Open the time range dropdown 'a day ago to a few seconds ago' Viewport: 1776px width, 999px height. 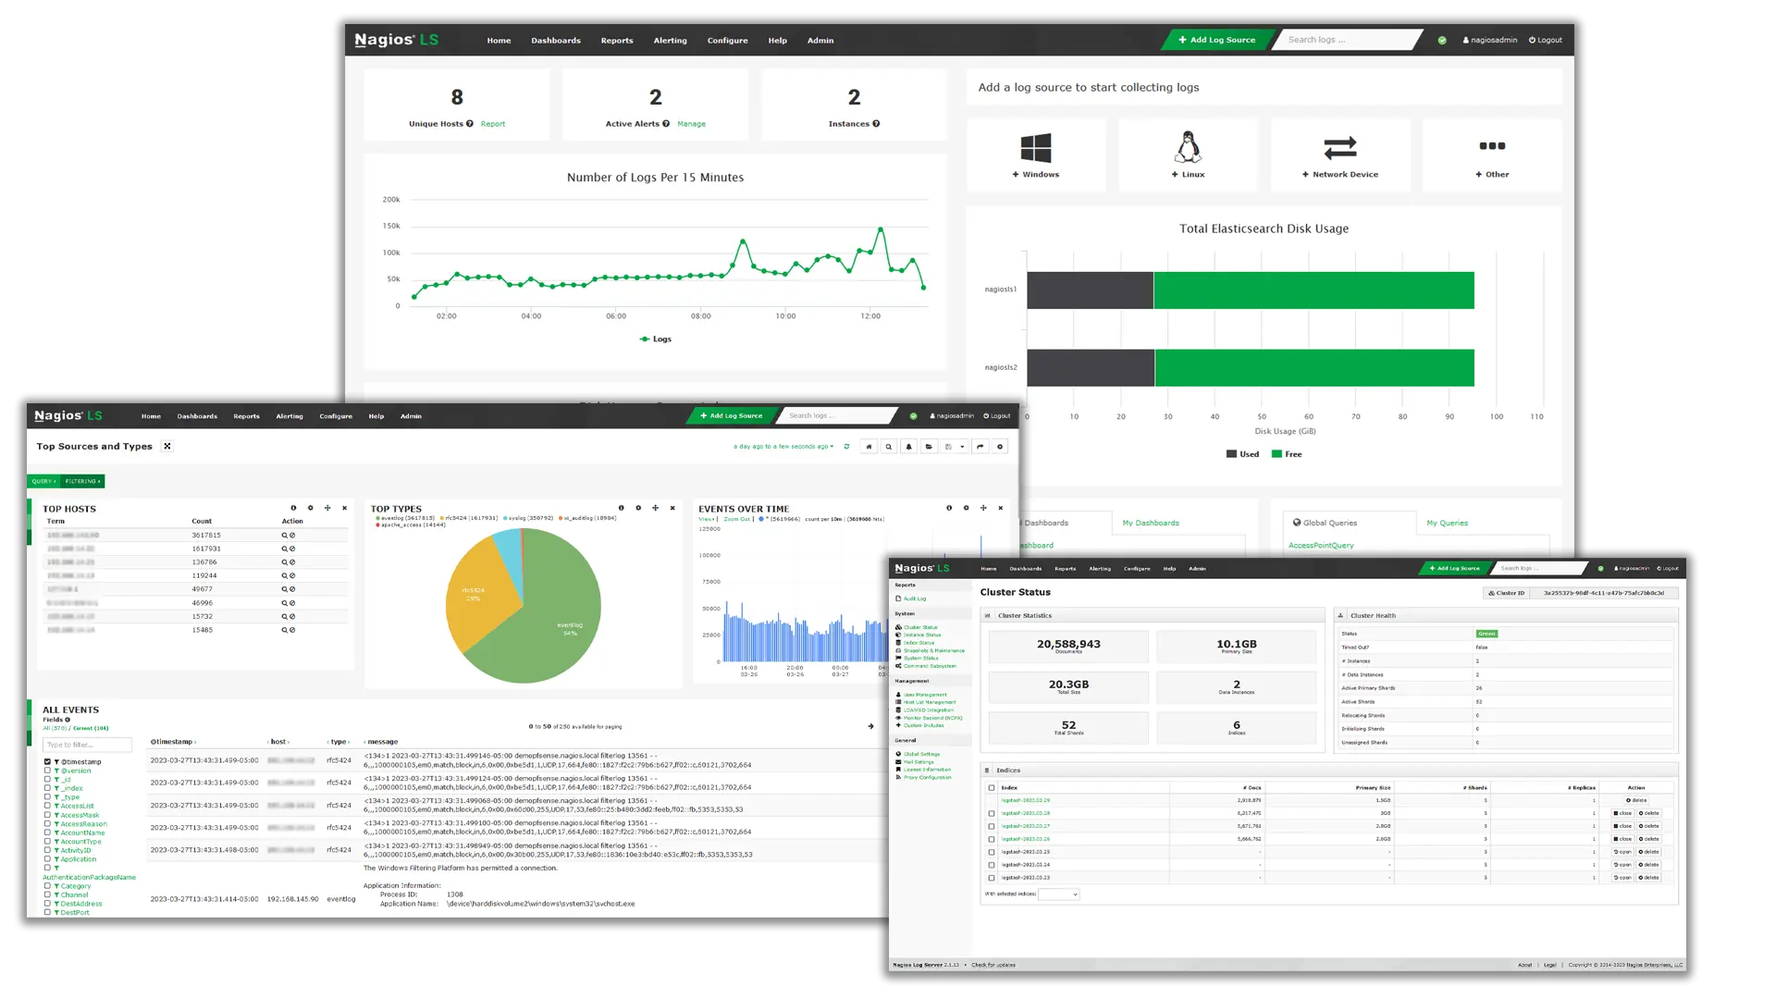(783, 447)
